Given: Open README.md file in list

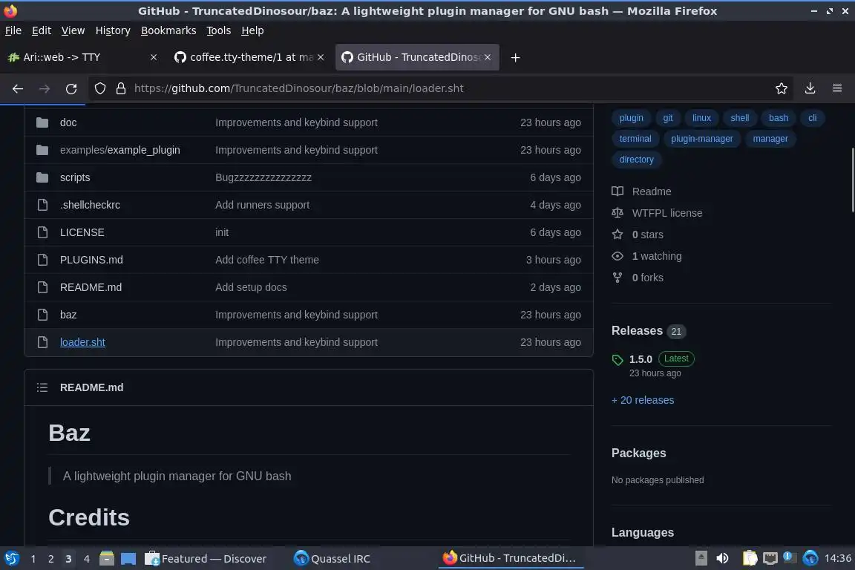Looking at the screenshot, I should point(91,287).
